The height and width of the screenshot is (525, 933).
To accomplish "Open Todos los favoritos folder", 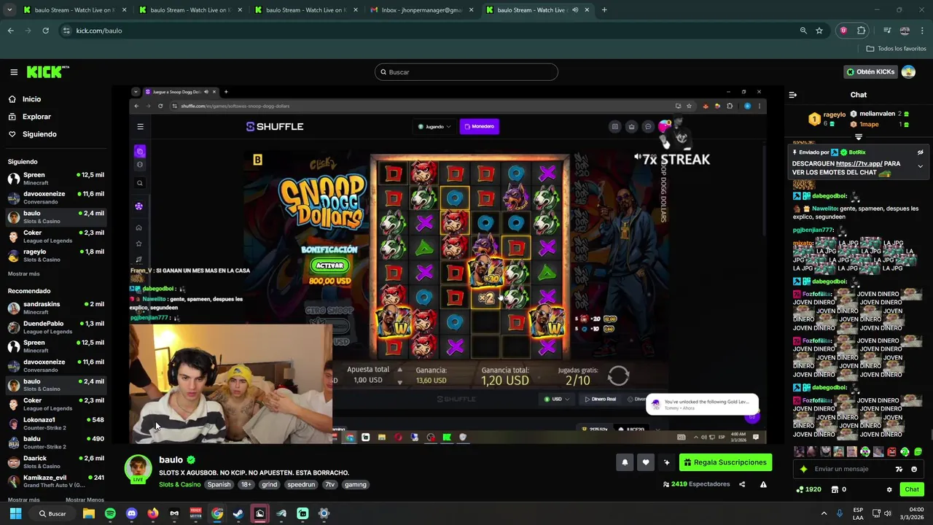I will (x=896, y=49).
